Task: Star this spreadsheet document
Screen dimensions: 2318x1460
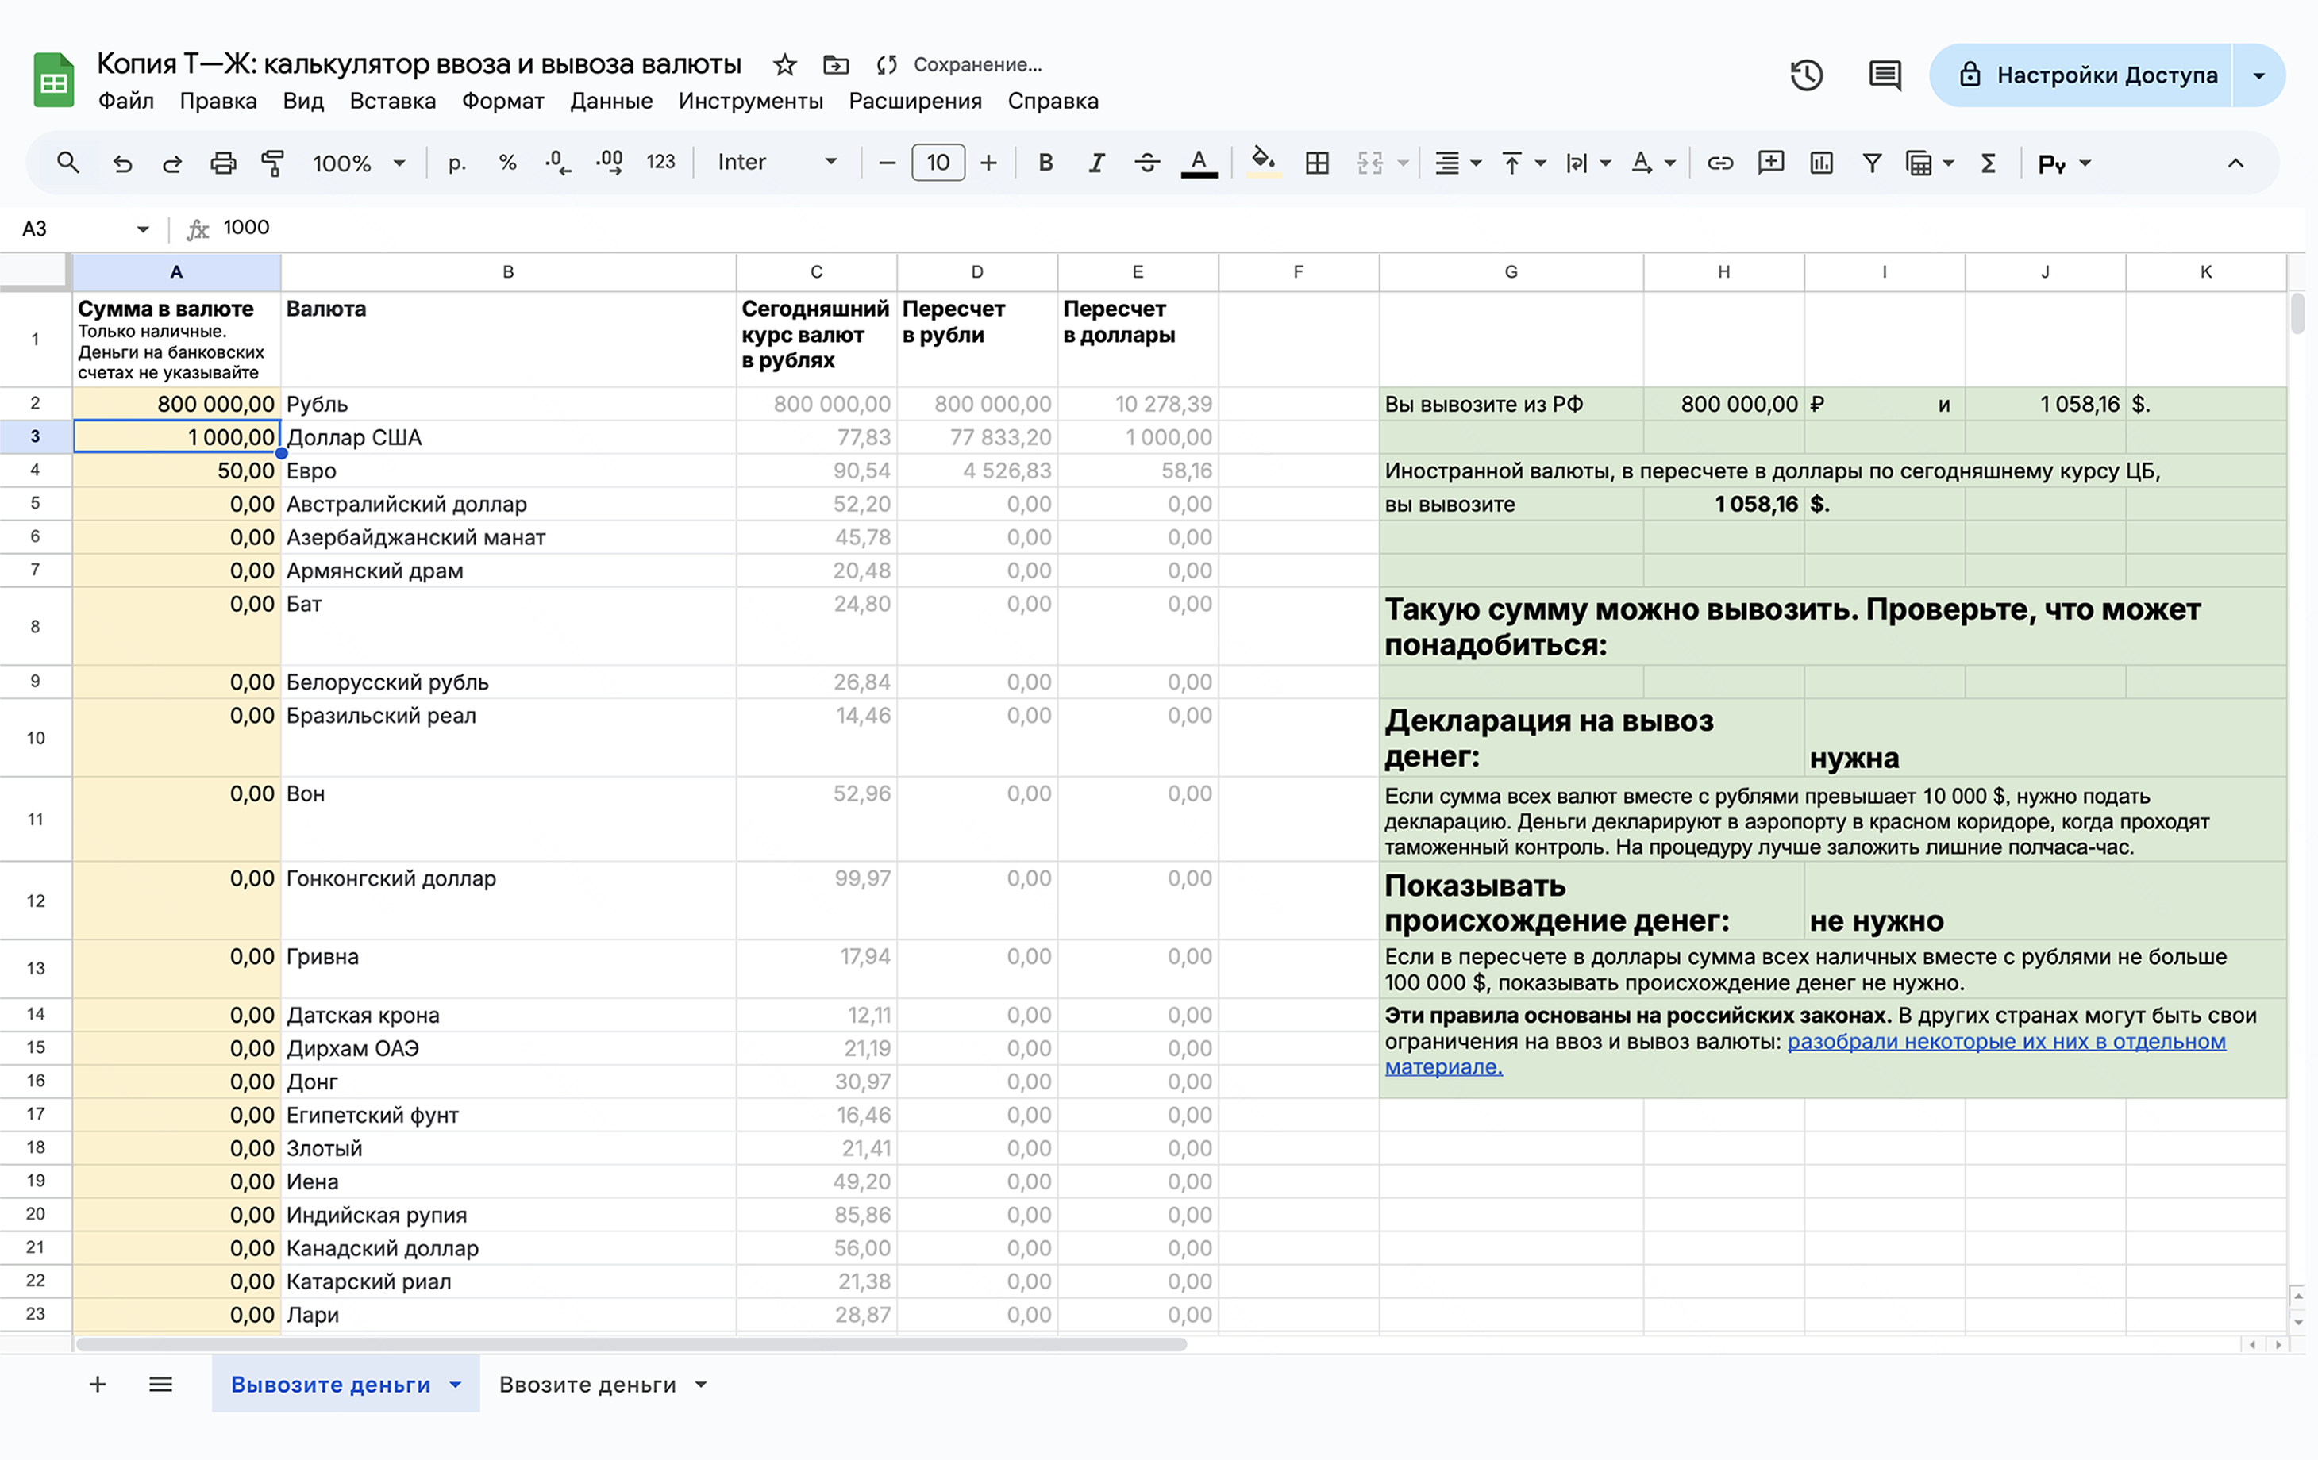Action: [x=784, y=64]
